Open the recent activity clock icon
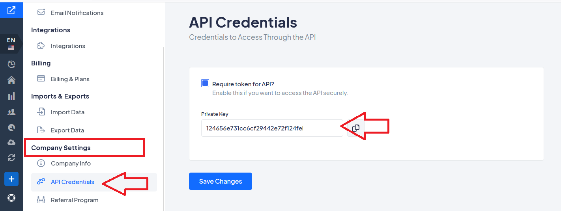This screenshot has height=212, width=561. pyautogui.click(x=11, y=64)
